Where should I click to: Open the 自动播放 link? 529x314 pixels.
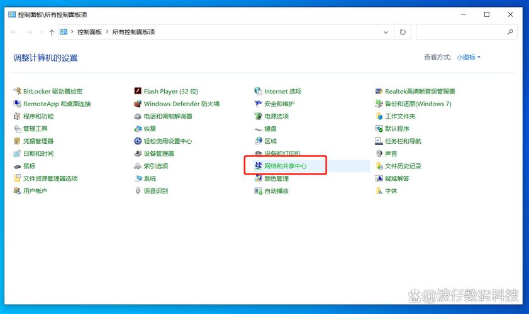tap(276, 191)
